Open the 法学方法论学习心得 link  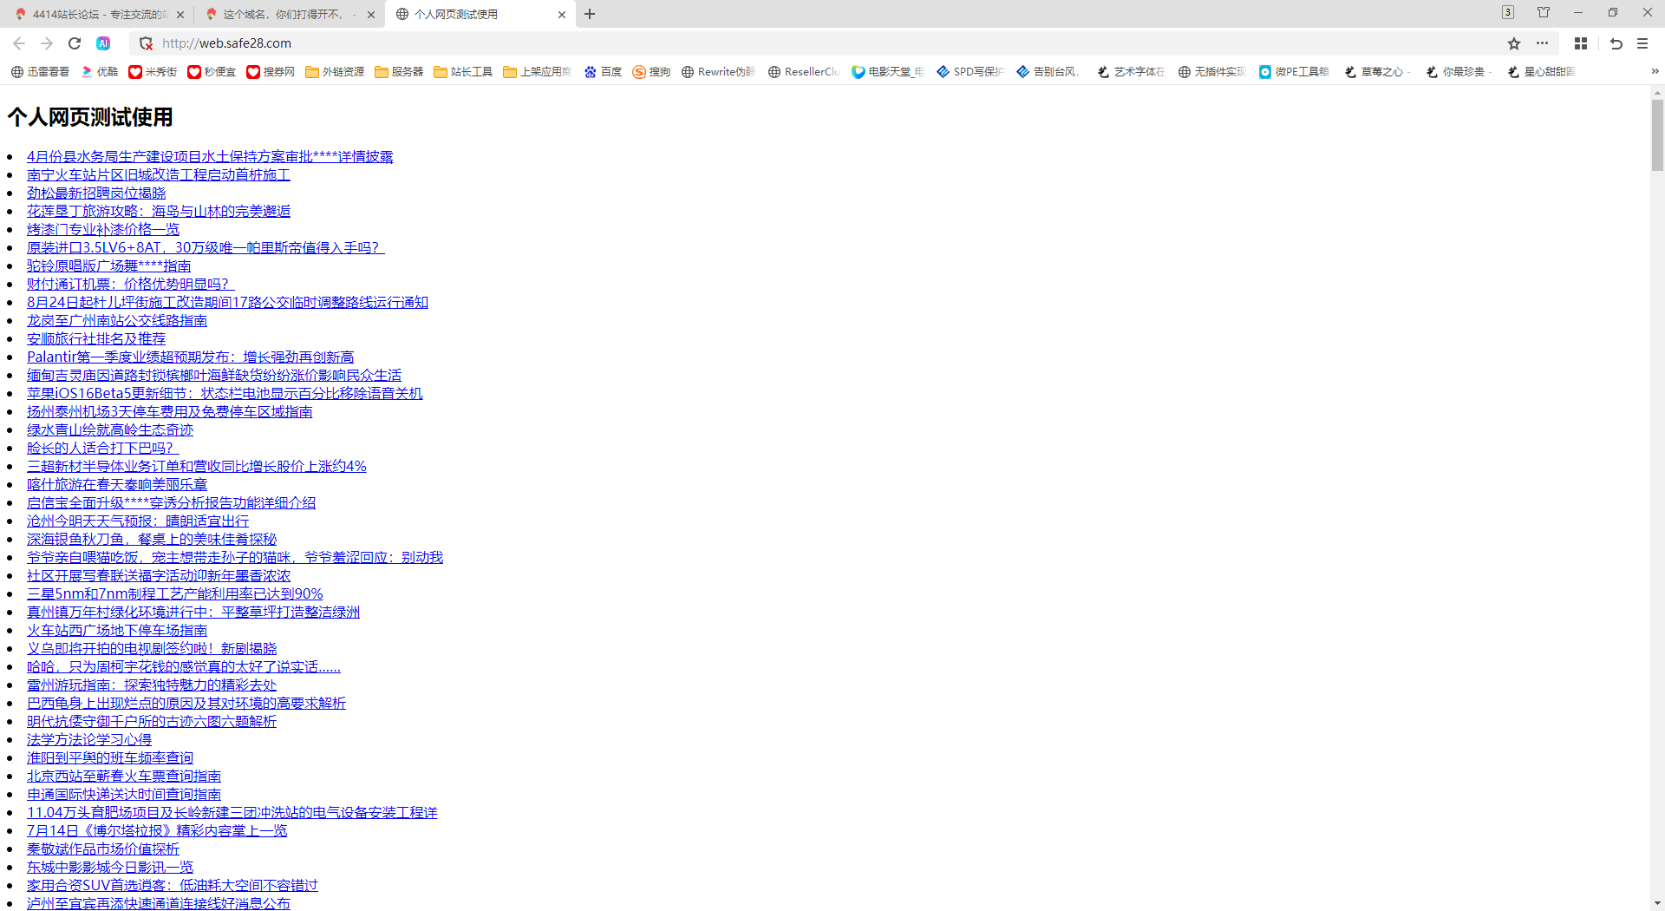[88, 739]
